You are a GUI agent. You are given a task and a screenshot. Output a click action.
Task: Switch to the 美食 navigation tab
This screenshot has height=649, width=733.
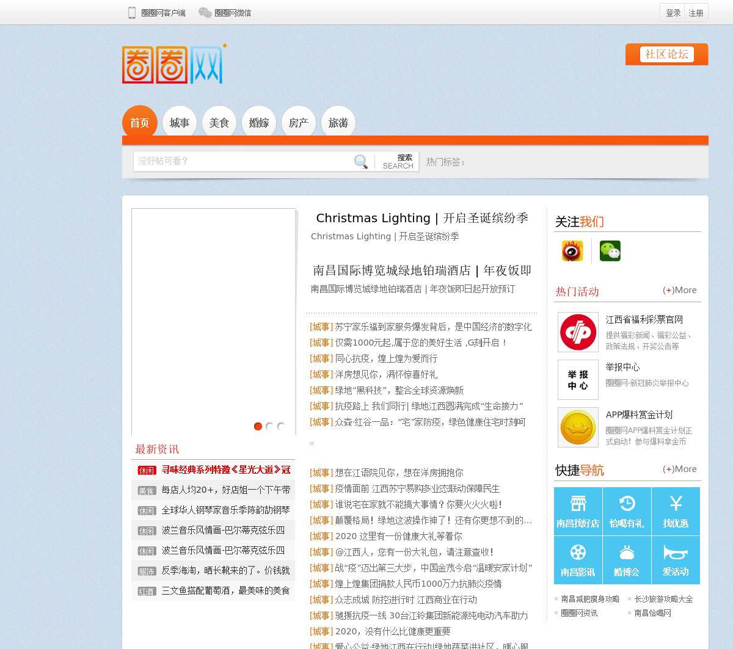219,123
